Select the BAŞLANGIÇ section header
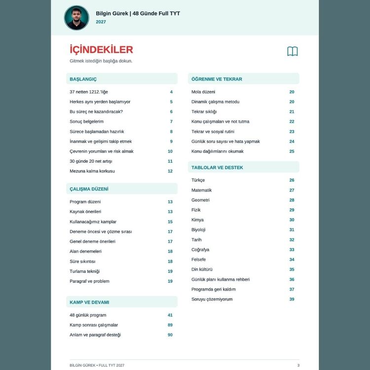Viewport: 370px width, 370px height. [122, 79]
